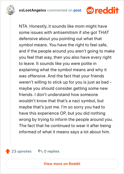The width and height of the screenshot is (124, 174).
Task: Click the Reddit Snoo mascot logo icon
Action: click(90, 10)
